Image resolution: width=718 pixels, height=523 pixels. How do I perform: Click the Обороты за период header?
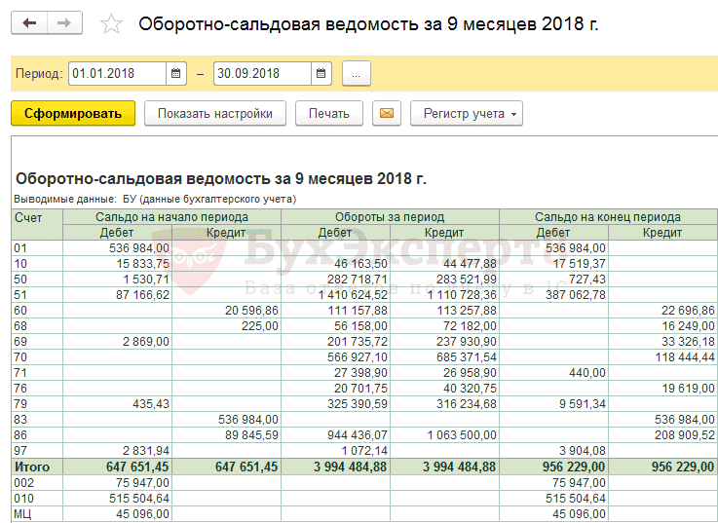pos(390,217)
